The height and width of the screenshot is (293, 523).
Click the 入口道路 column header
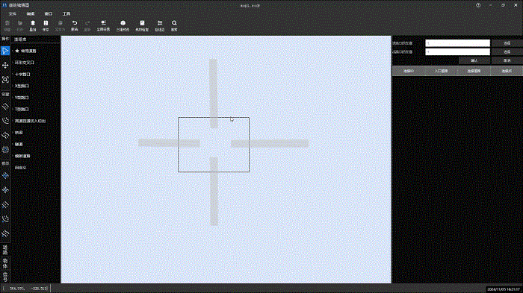441,71
